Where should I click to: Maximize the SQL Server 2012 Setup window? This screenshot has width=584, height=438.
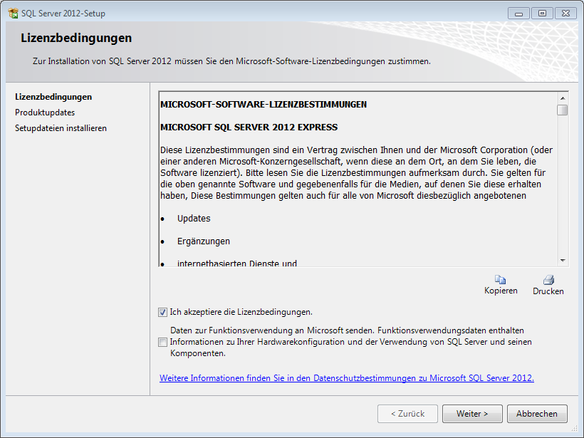coord(542,14)
